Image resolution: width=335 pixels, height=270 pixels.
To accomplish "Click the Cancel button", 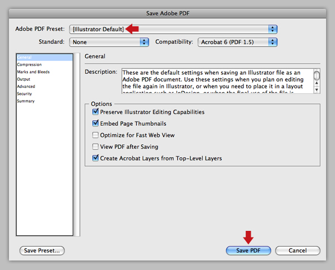I will pyautogui.click(x=298, y=250).
